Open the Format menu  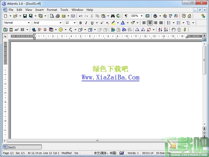click(x=52, y=10)
